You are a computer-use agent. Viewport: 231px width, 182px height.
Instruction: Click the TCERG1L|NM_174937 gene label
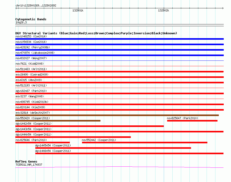[x=29, y=165]
